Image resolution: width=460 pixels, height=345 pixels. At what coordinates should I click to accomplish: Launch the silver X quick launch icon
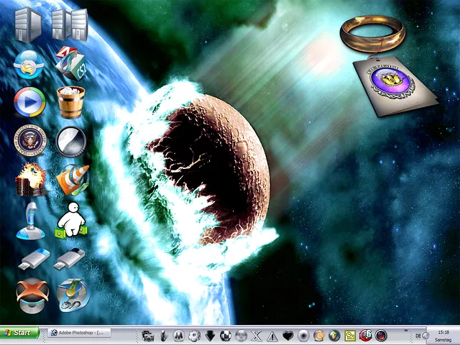tap(257, 336)
